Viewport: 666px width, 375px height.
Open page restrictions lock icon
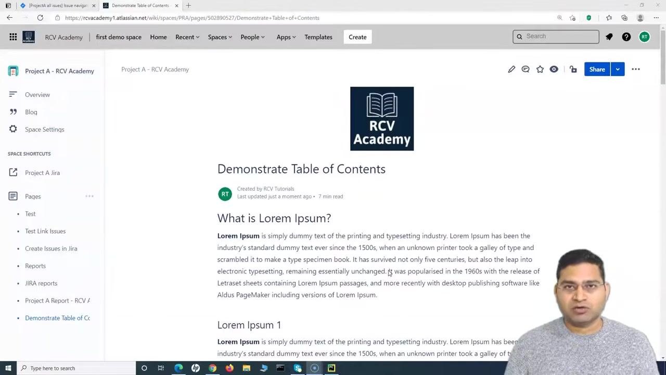point(573,69)
